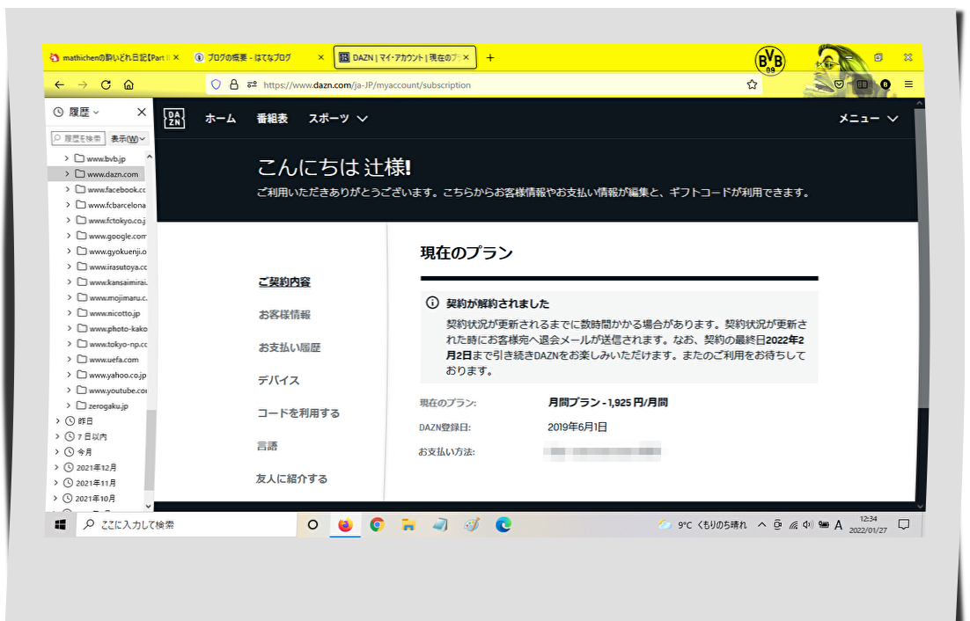Click the Windows taskbar search box
This screenshot has width=970, height=621.
click(187, 524)
